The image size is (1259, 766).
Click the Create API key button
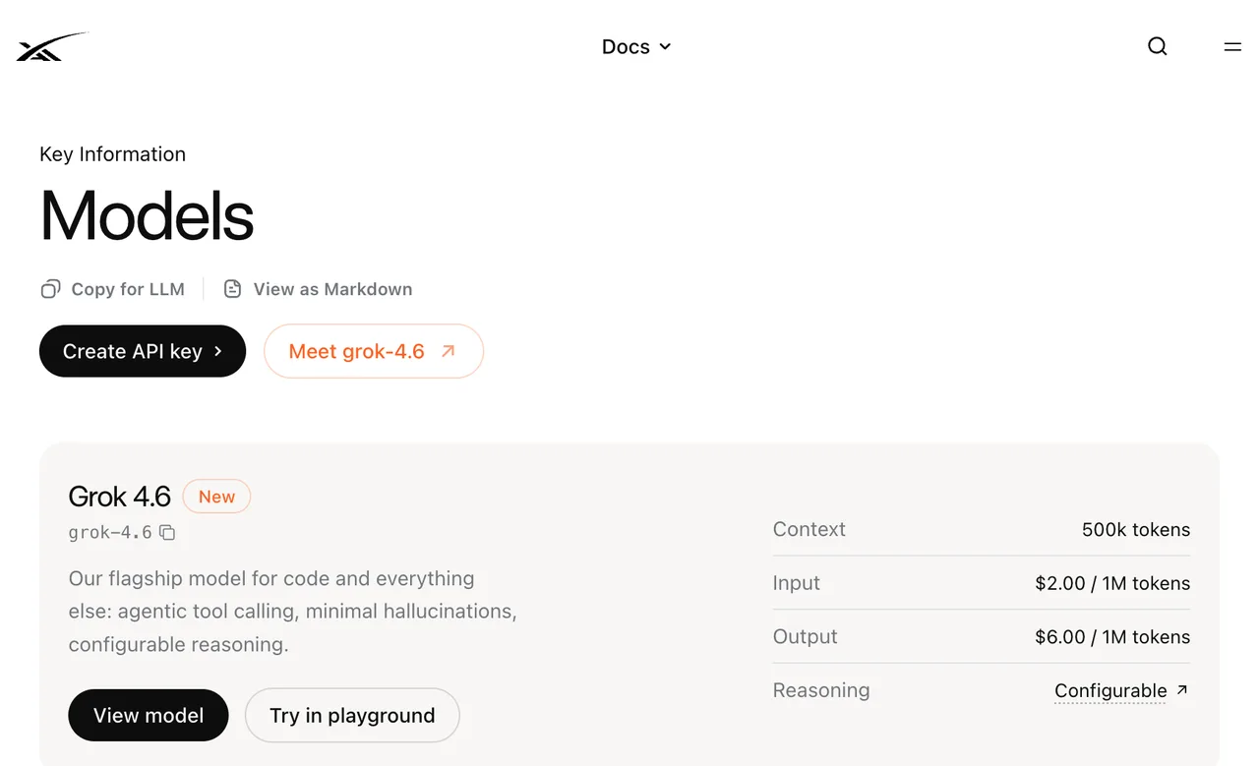click(x=143, y=351)
